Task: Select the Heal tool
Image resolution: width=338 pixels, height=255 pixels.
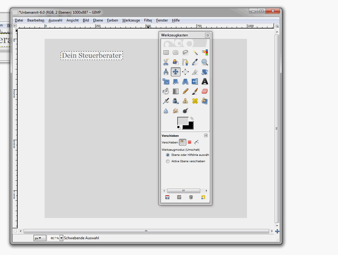Action: [x=195, y=101]
